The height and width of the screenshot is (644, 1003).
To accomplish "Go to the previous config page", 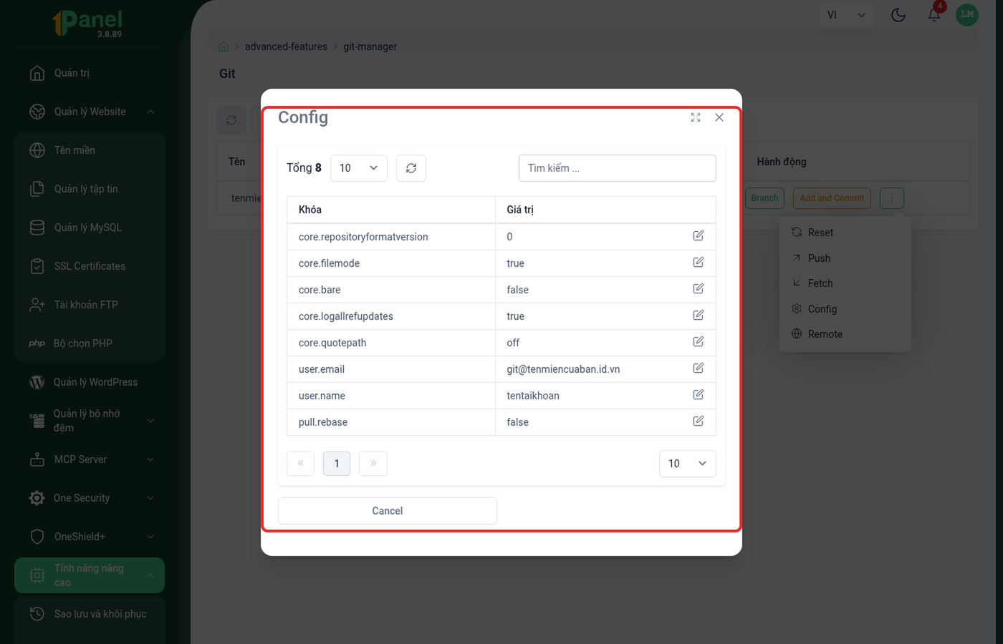I will 301,464.
